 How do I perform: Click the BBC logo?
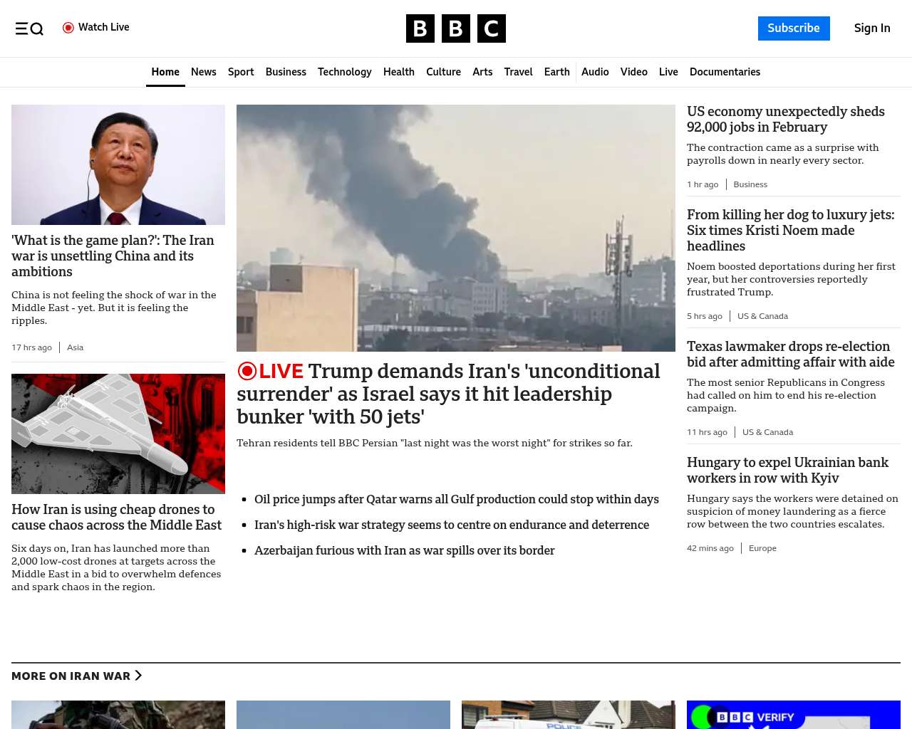tap(455, 28)
